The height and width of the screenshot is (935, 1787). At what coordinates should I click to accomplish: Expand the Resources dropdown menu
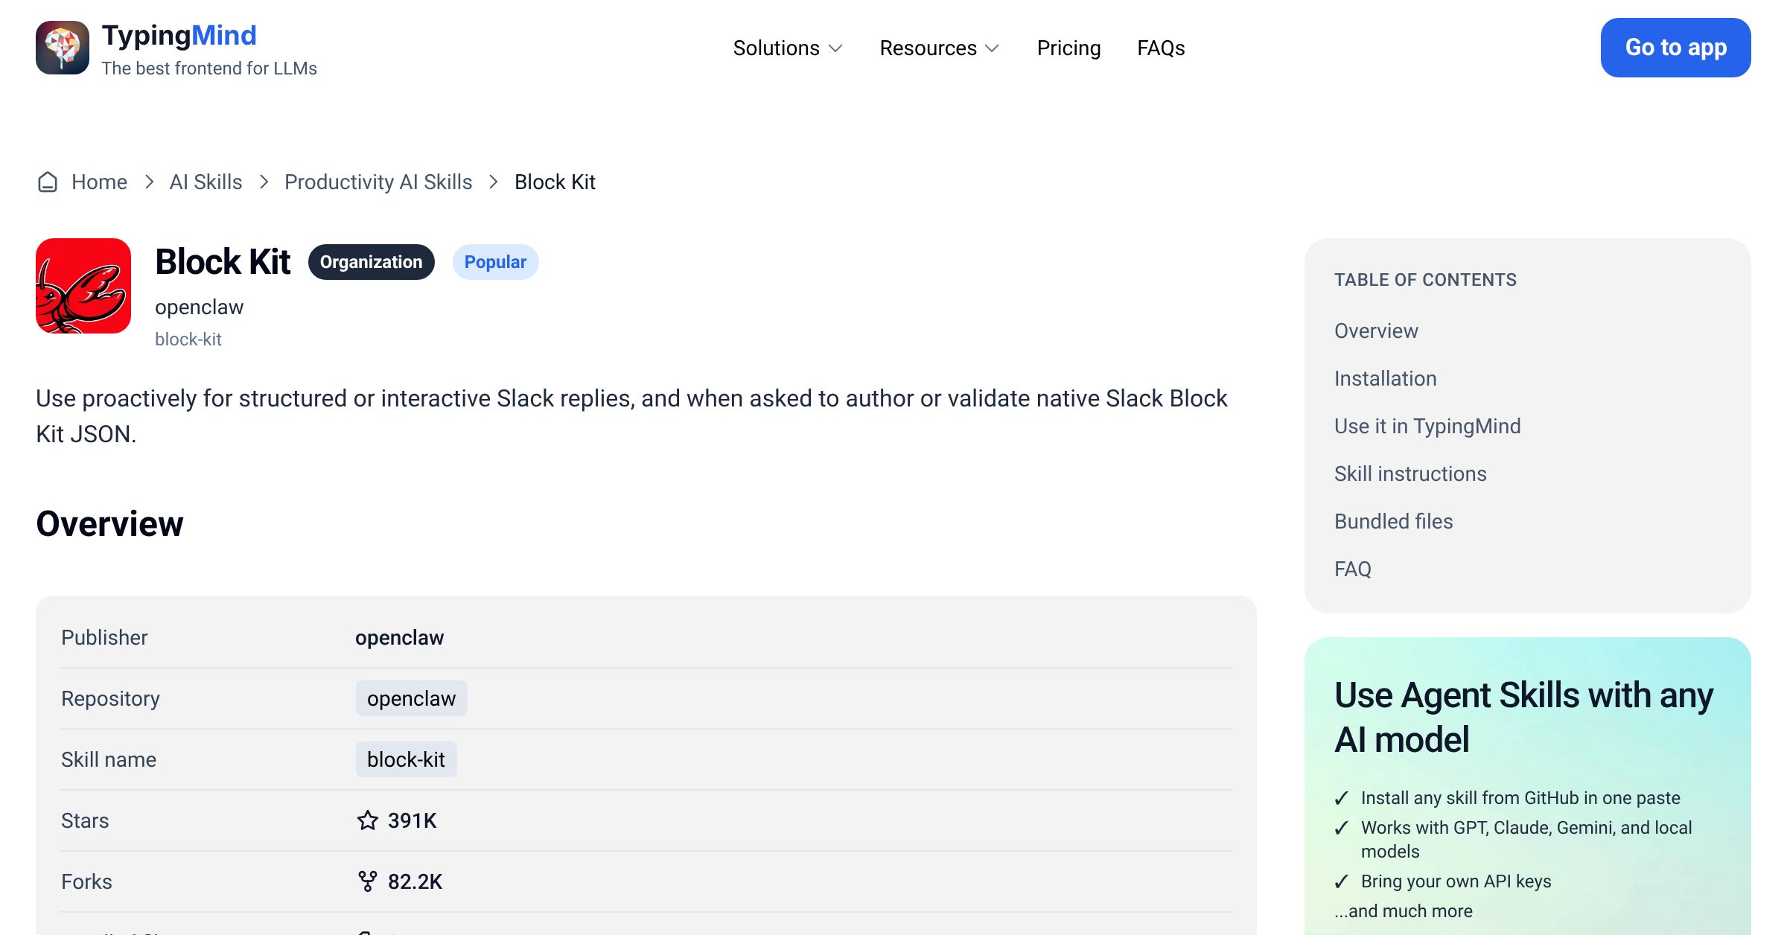(940, 48)
